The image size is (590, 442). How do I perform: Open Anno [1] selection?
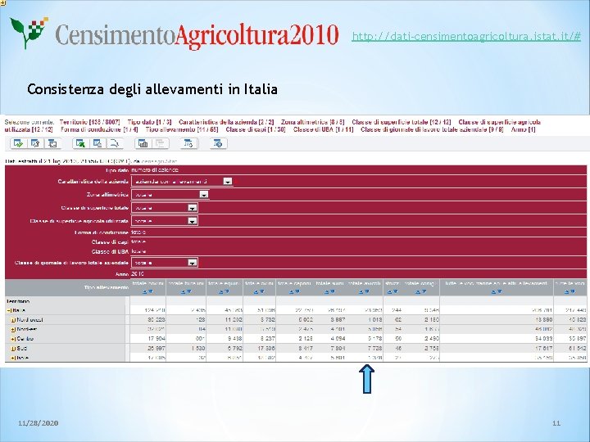pyautogui.click(x=523, y=129)
